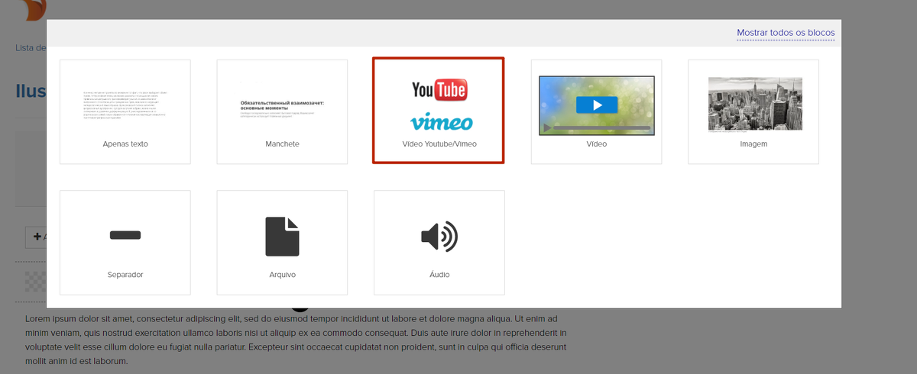This screenshot has height=374, width=917.
Task: Click the Vimeo logo
Action: click(441, 121)
